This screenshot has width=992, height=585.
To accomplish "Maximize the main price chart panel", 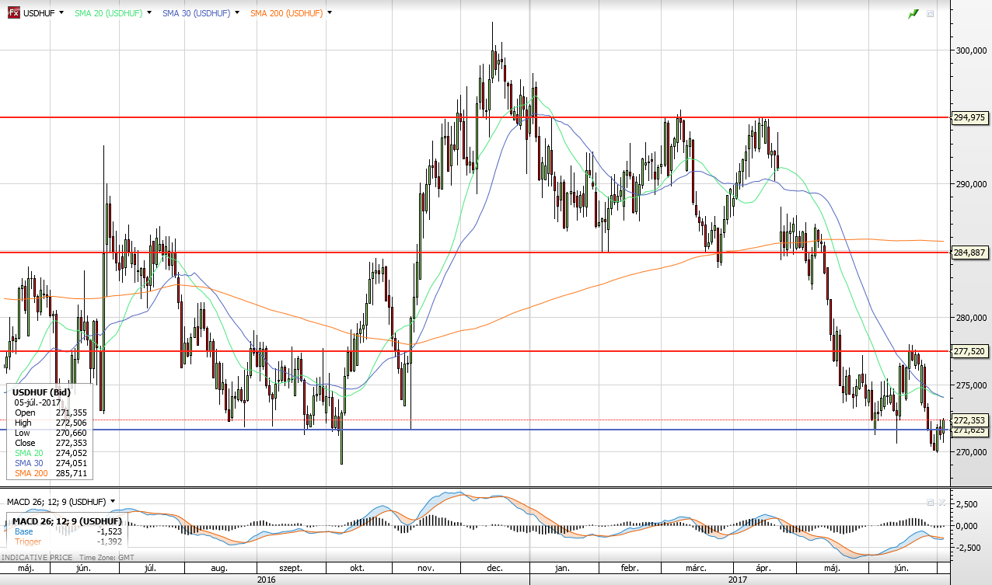I will 930,14.
